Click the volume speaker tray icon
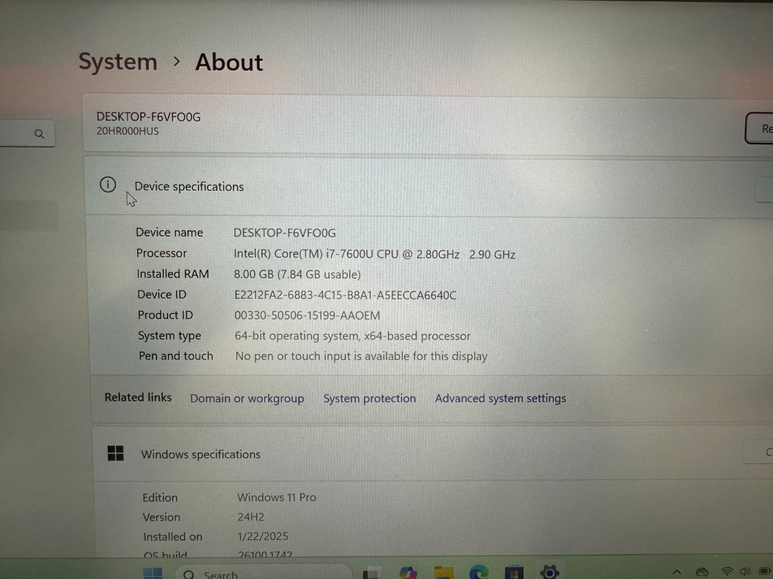 pyautogui.click(x=745, y=572)
